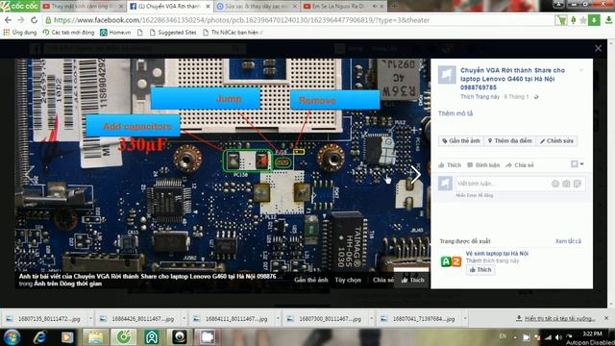
Task: Launch Internet Explorer from taskbar
Action: [x=39, y=337]
